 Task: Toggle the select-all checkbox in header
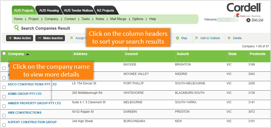pyautogui.click(x=4, y=54)
